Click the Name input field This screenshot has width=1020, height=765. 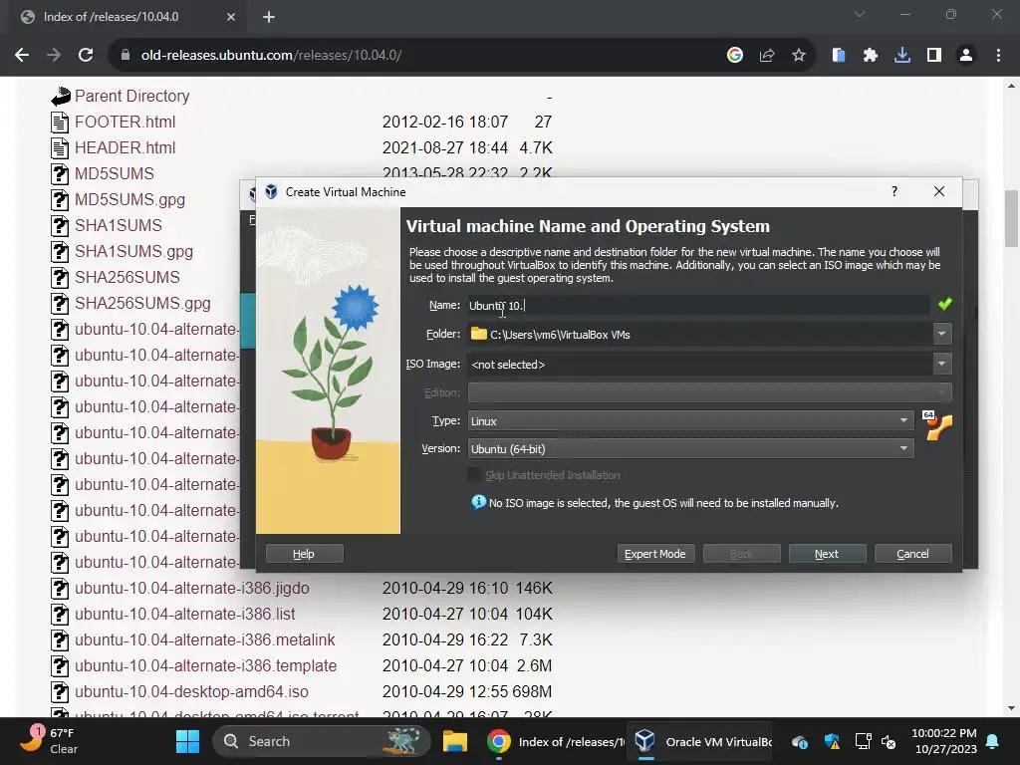698,305
